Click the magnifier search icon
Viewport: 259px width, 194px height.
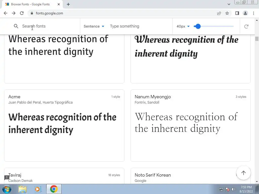[16, 26]
